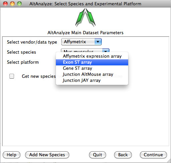
Task: Open the species dropdown showing Mus musculus
Action: pos(85,50)
